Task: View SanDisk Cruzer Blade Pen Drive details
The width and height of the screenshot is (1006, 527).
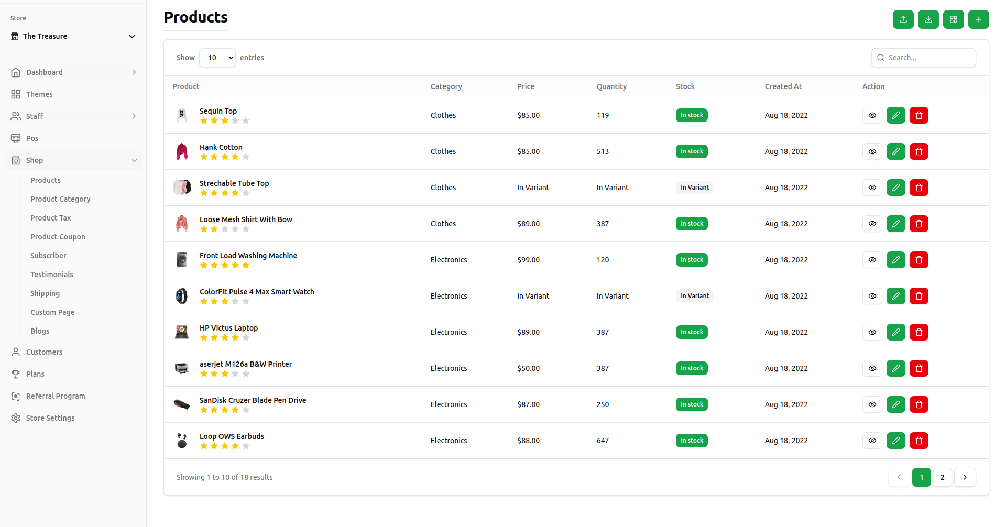Action: coord(872,404)
